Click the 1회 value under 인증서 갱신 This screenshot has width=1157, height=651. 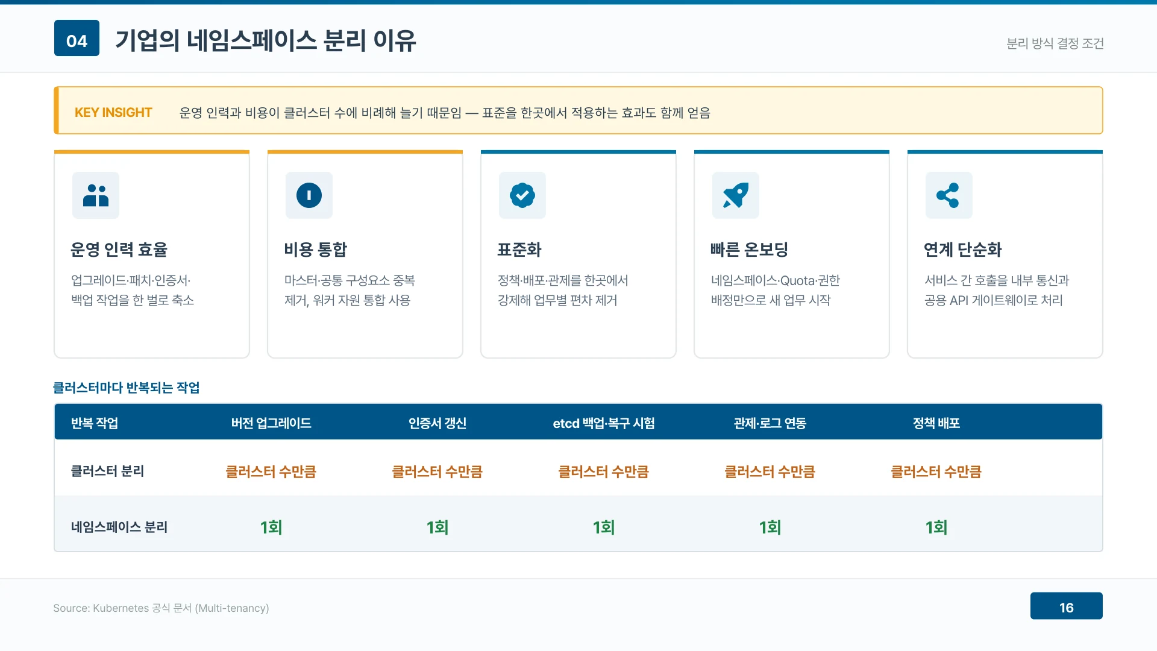(437, 527)
